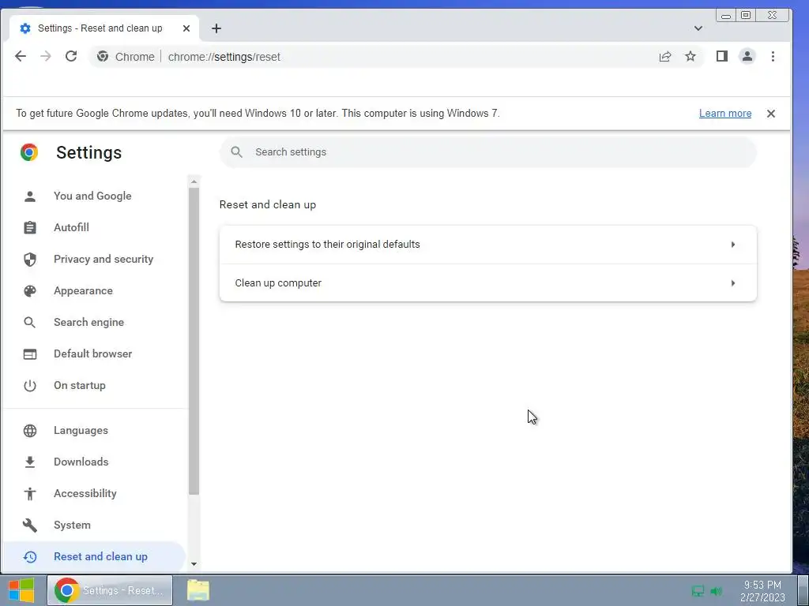
Task: Open File Explorer from the taskbar
Action: click(x=198, y=590)
